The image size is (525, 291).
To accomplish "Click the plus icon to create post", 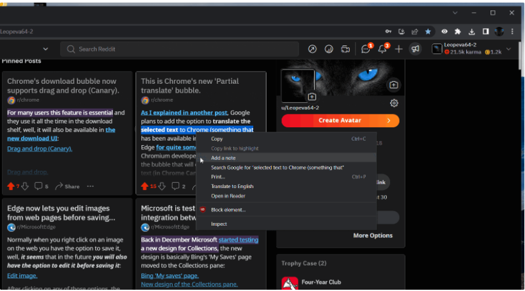I will tap(398, 49).
